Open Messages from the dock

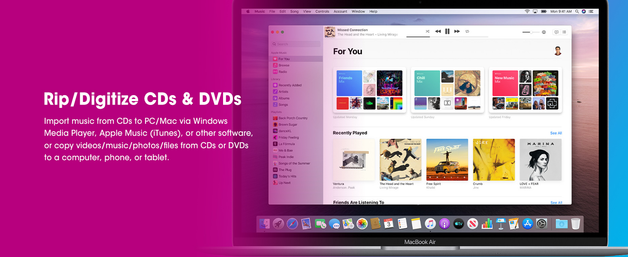pyautogui.click(x=335, y=224)
